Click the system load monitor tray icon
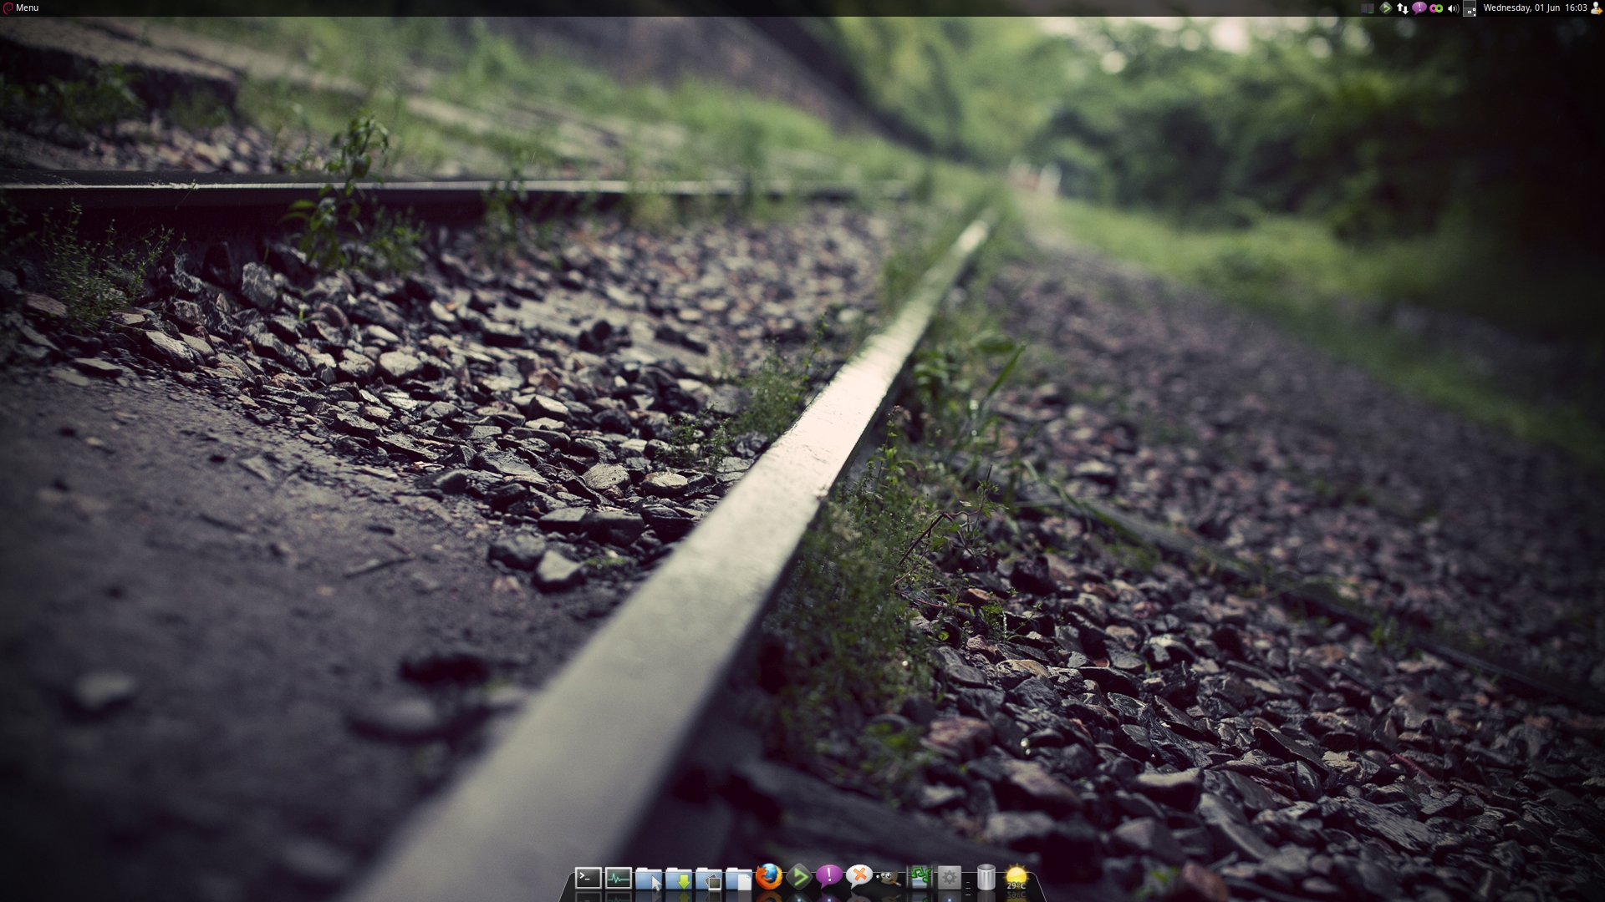The width and height of the screenshot is (1605, 902). coord(1368,8)
